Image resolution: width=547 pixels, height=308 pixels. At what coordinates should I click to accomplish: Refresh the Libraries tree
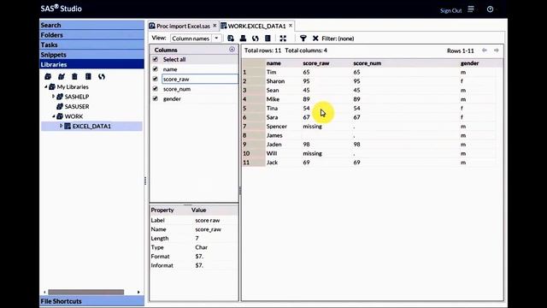click(x=102, y=76)
